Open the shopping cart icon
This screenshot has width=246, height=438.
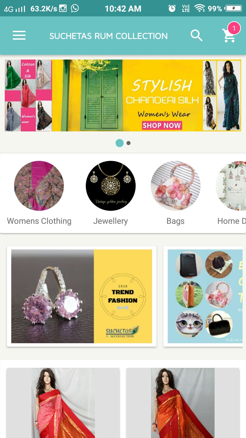coord(229,35)
